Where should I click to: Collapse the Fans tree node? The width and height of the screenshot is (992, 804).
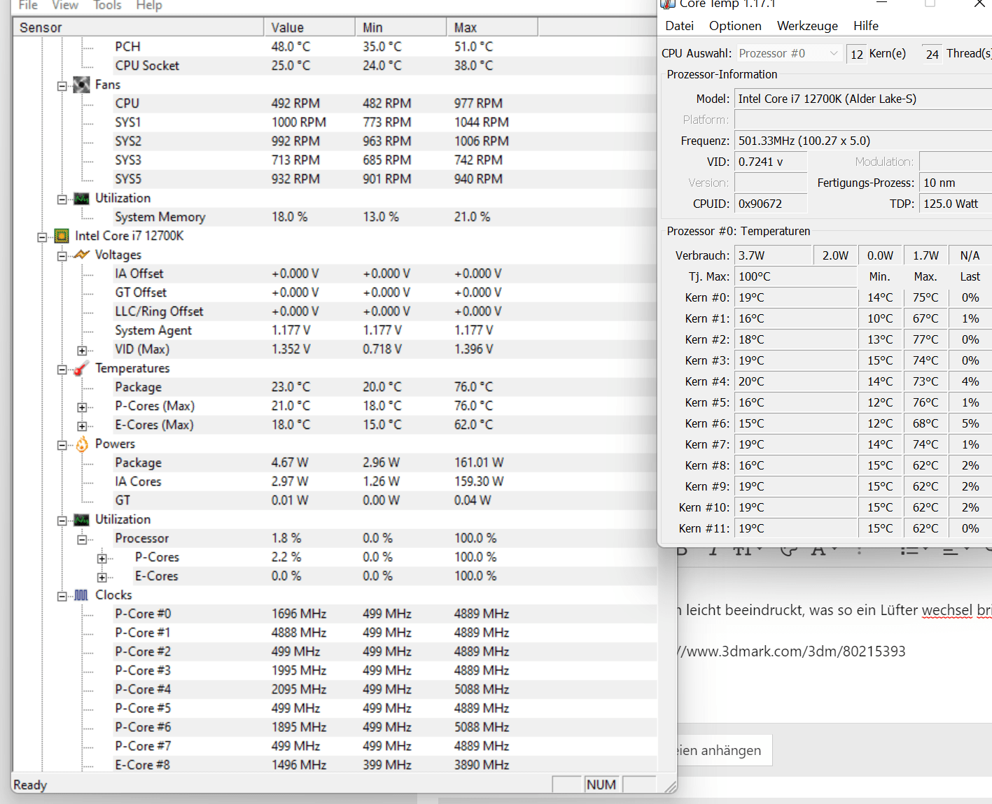coord(62,86)
